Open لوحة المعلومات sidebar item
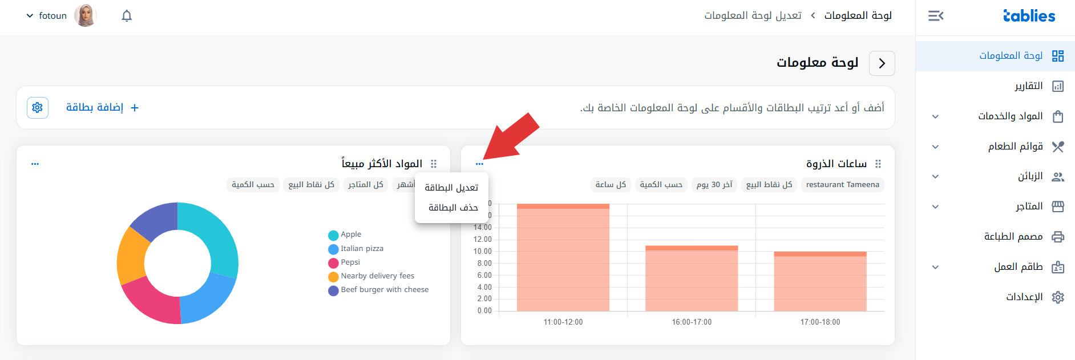This screenshot has width=1075, height=360. point(995,56)
